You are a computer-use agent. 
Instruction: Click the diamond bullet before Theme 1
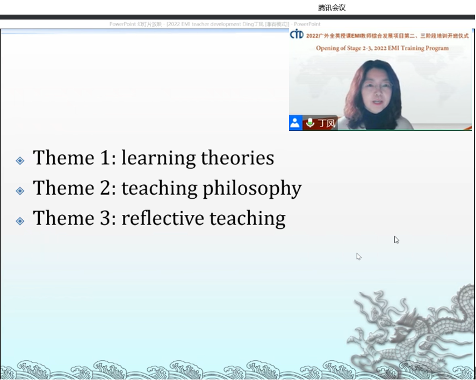(20, 160)
